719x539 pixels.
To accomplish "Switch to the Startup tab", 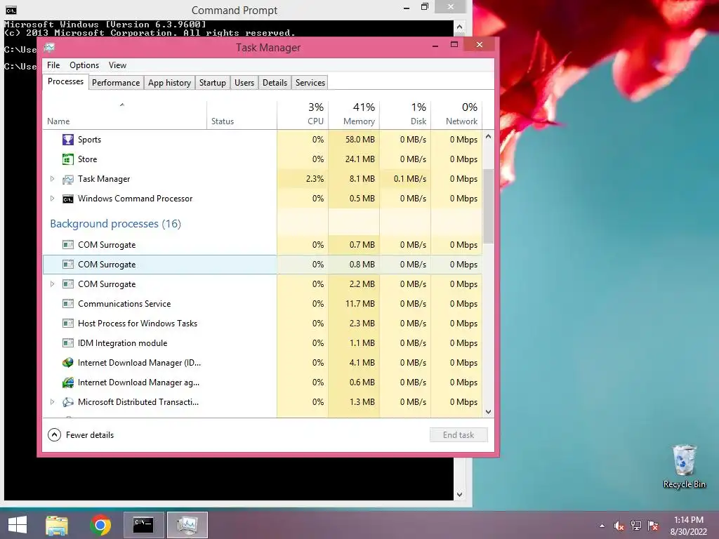I will pos(212,83).
